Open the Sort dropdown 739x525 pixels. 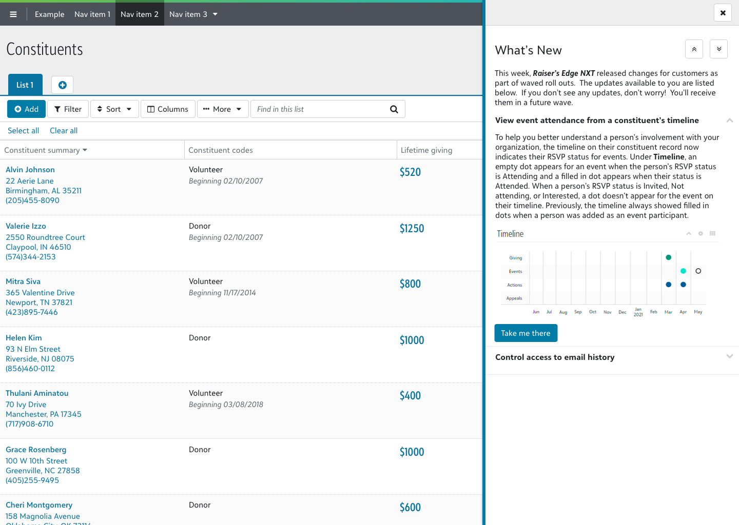pyautogui.click(x=114, y=109)
